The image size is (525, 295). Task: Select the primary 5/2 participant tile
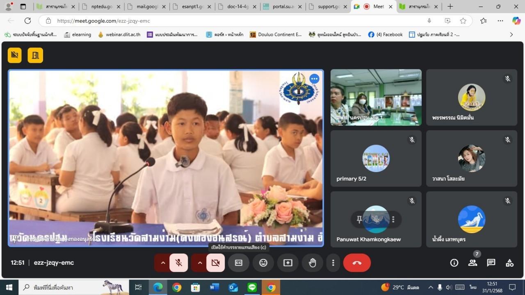[376, 159]
